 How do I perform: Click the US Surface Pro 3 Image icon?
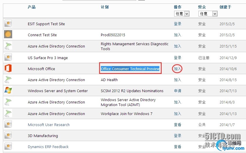pyautogui.click(x=8, y=57)
